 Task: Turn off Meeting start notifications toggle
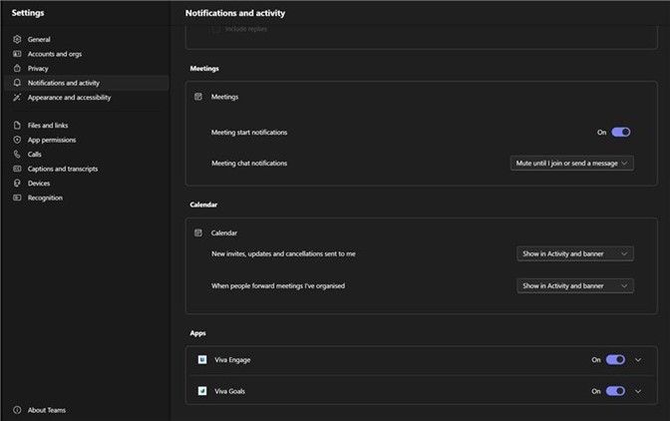tap(620, 132)
